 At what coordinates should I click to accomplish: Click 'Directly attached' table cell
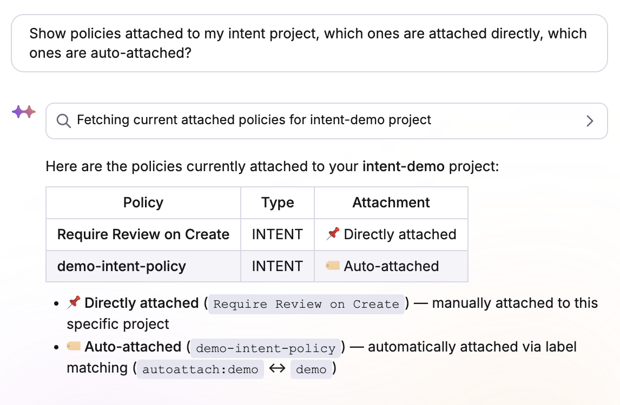[x=391, y=234]
